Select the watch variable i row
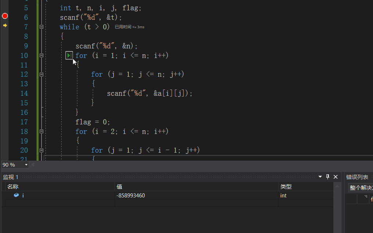The image size is (373, 233). 169,196
